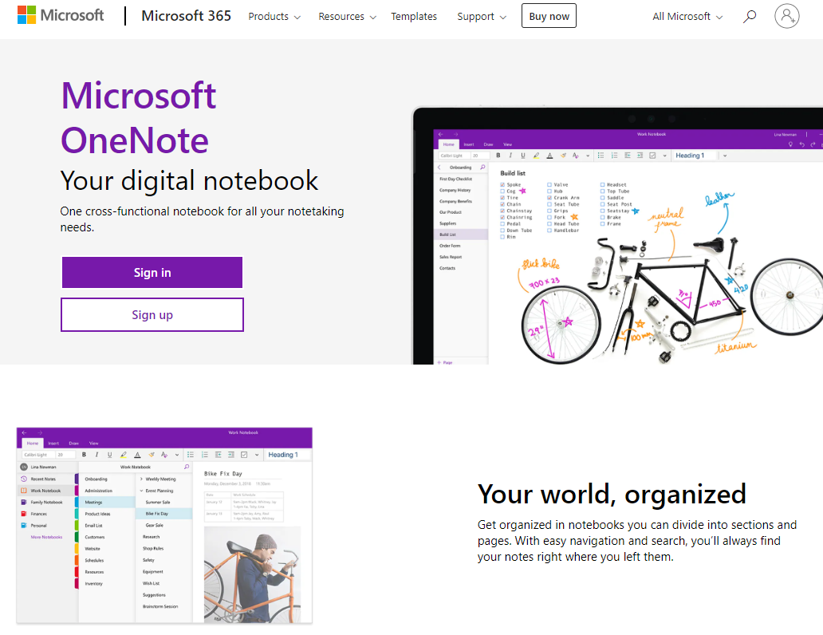This screenshot has height=635, width=823.
Task: Click the Work Notebook icon in the notebook list
Action: point(24,491)
